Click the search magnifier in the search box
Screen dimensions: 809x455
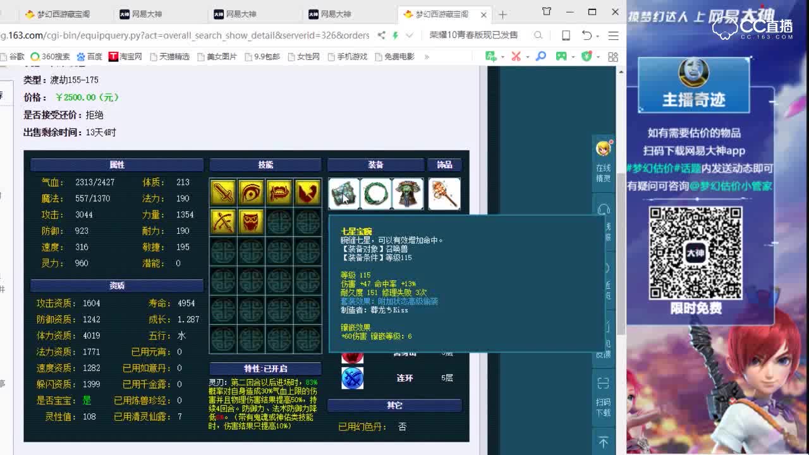click(538, 35)
